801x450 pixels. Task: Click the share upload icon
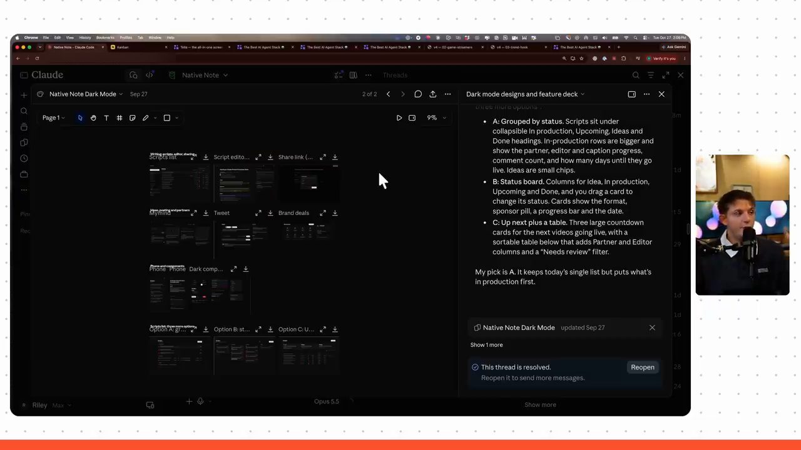(x=433, y=94)
